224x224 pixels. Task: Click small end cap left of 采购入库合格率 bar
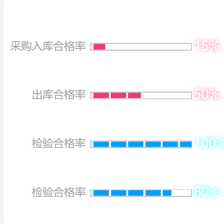pos(91,47)
